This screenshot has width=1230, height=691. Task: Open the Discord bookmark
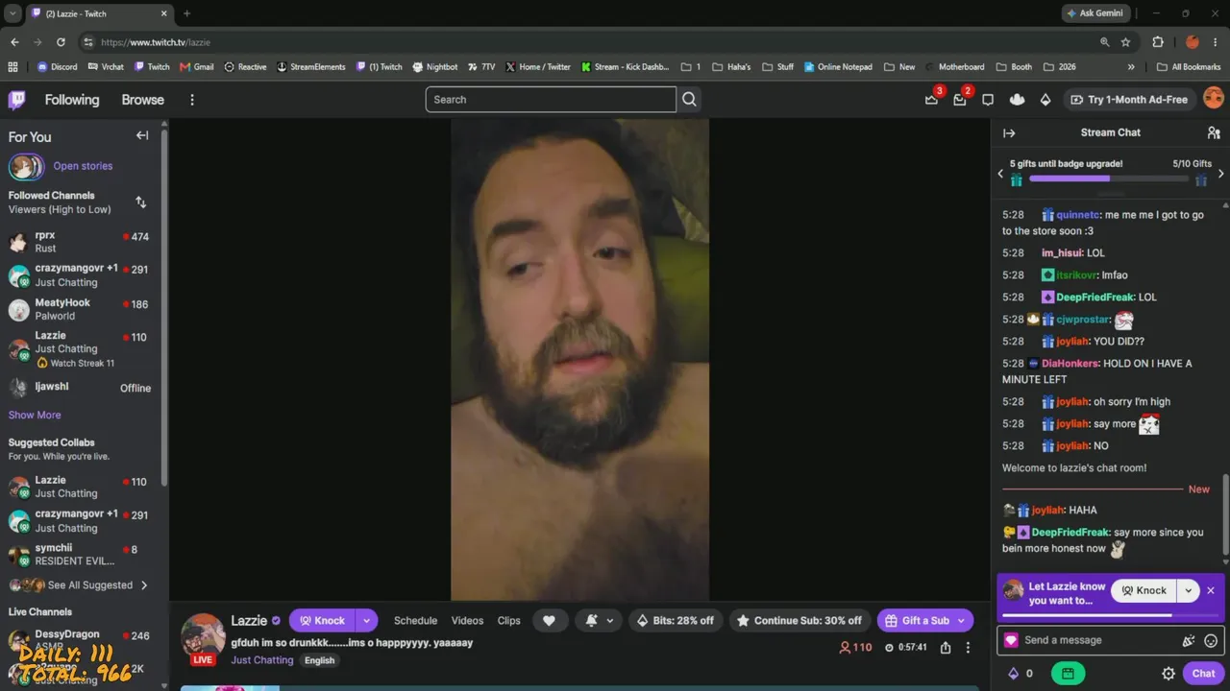click(x=57, y=67)
